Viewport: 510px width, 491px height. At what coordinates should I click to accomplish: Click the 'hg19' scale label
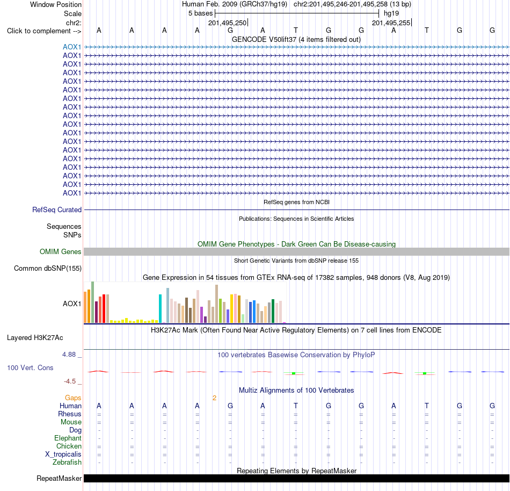tap(391, 13)
